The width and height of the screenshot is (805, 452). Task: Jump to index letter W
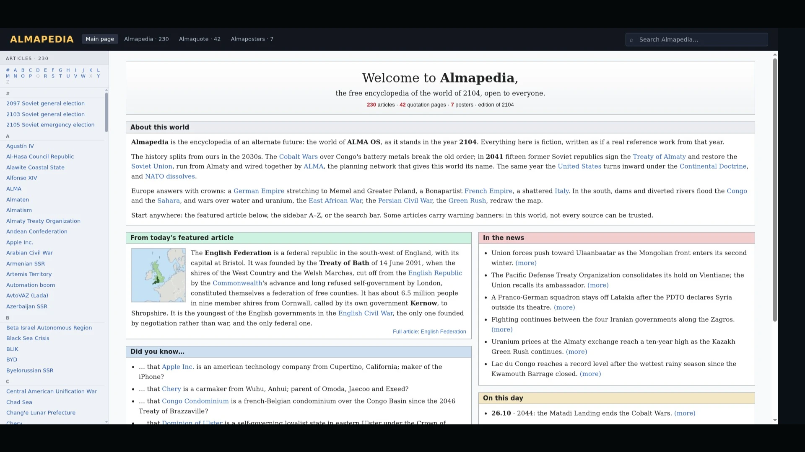tap(83, 76)
